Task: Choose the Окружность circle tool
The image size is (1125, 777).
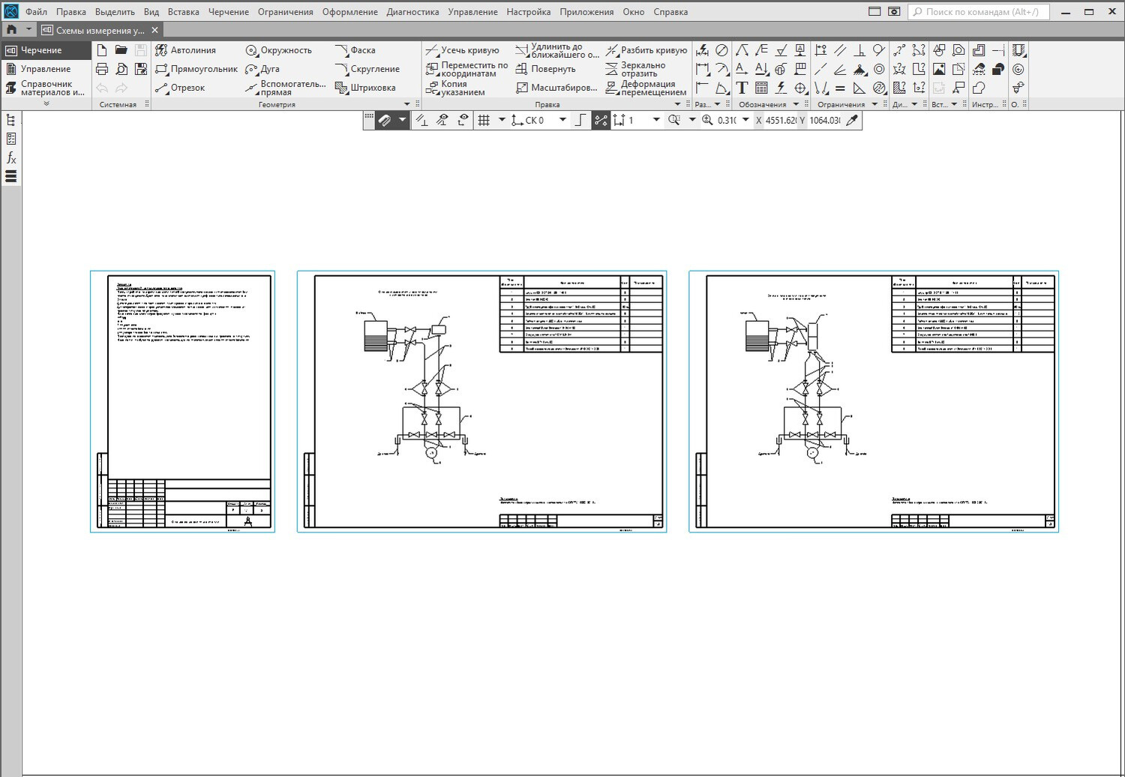Action: pyautogui.click(x=278, y=50)
